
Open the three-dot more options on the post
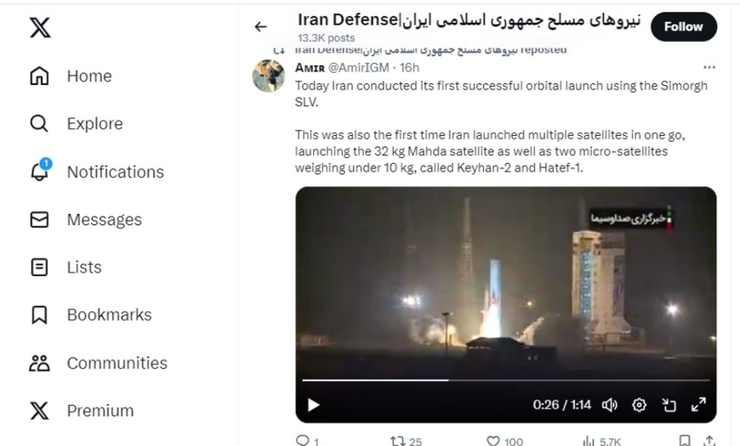click(709, 67)
